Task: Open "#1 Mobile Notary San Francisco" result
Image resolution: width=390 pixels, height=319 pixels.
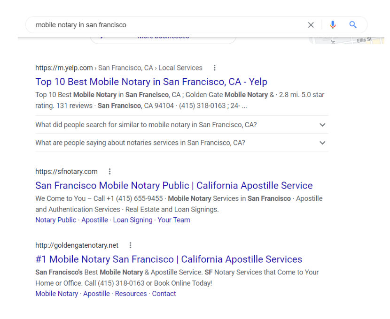Action: (x=169, y=259)
